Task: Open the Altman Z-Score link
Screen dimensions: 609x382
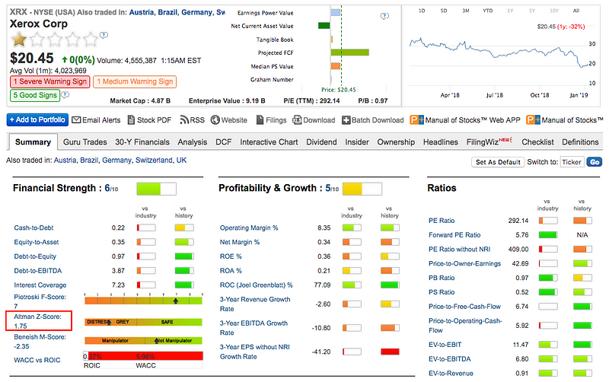Action: 37,321
